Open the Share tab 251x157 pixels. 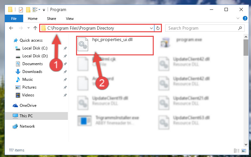(x=52, y=19)
